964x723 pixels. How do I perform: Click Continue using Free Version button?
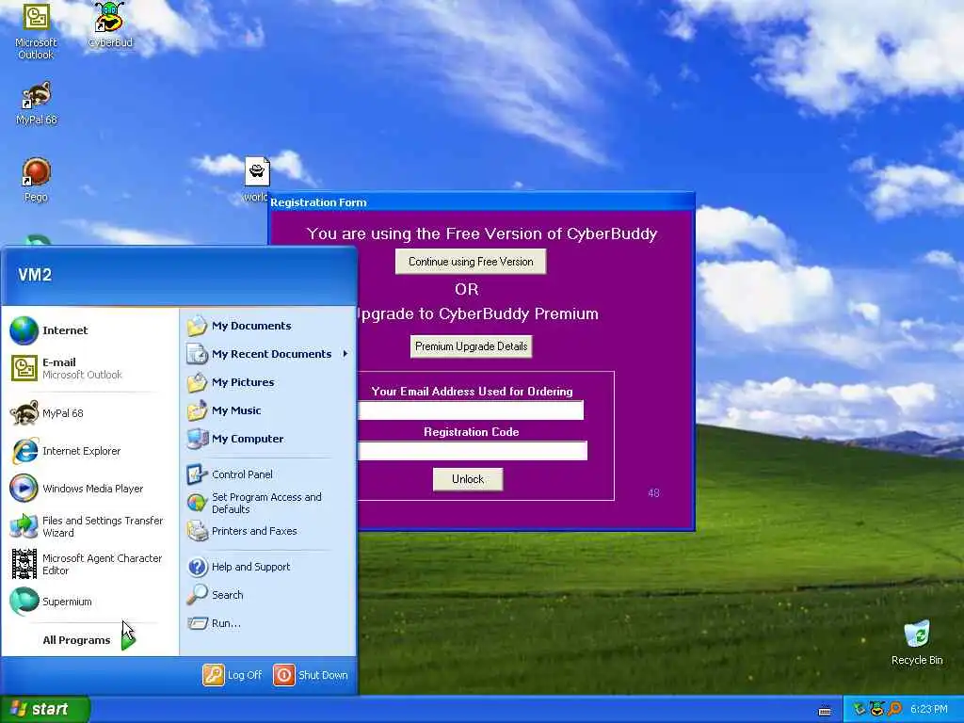(x=471, y=262)
